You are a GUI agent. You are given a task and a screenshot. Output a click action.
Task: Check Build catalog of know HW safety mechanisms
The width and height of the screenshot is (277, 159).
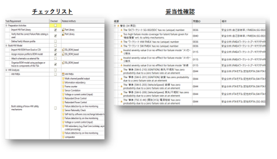pyautogui.click(x=55, y=108)
